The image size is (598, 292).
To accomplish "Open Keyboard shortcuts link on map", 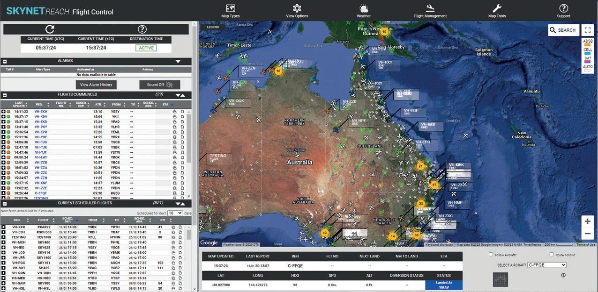I will coord(439,244).
